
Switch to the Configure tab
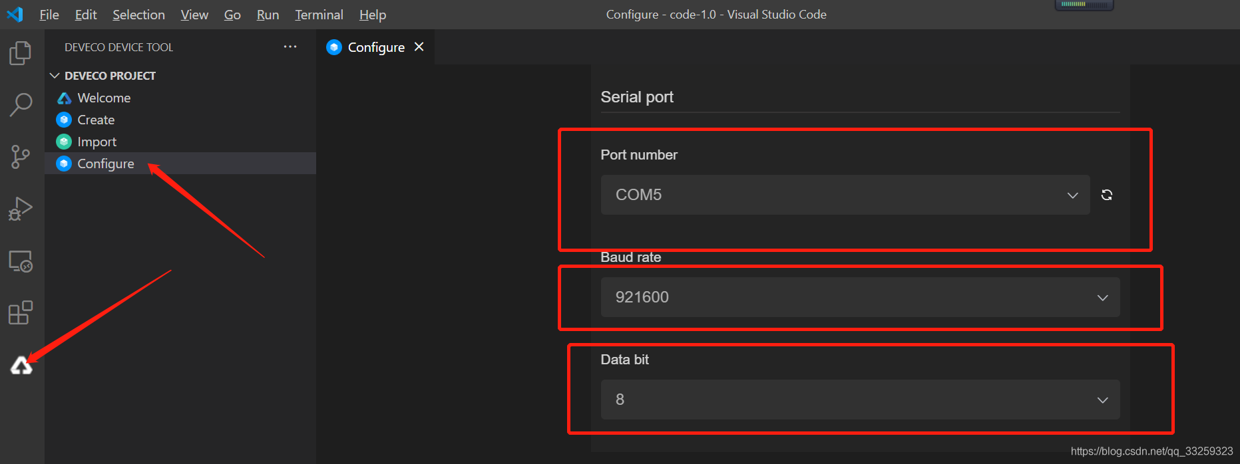tap(376, 47)
